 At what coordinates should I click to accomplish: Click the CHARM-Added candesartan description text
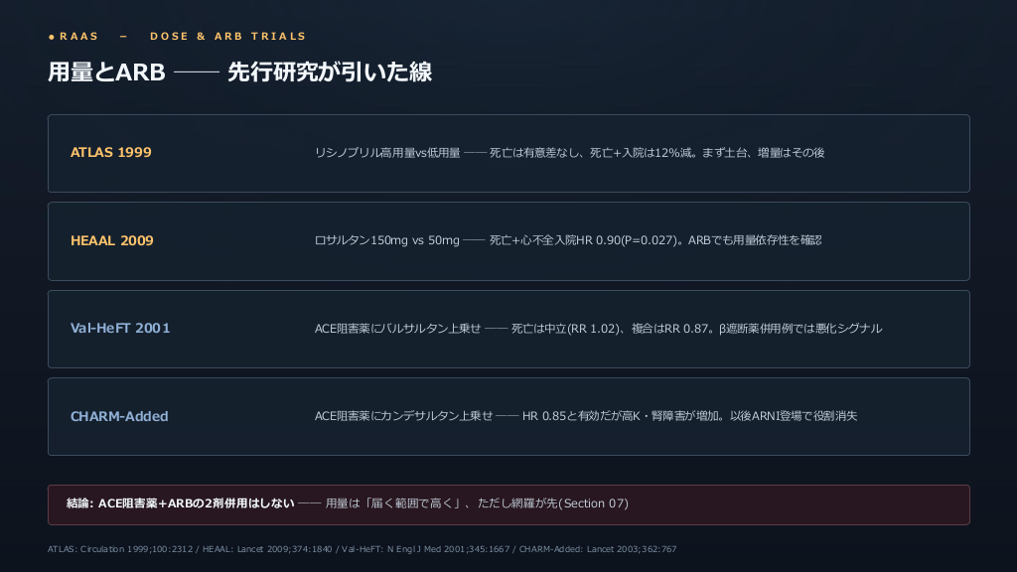586,416
